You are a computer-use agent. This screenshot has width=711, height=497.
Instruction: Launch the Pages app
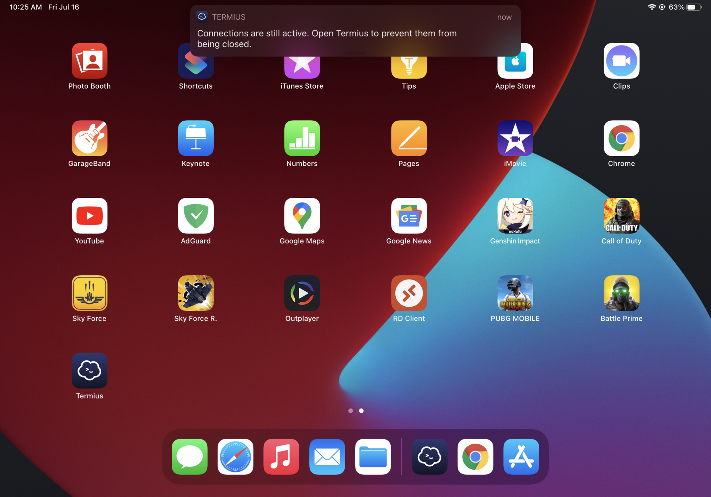point(409,138)
